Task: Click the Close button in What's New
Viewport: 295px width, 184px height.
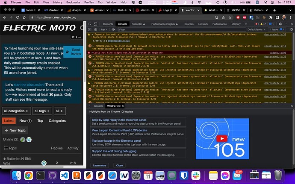Action: (x=119, y=165)
